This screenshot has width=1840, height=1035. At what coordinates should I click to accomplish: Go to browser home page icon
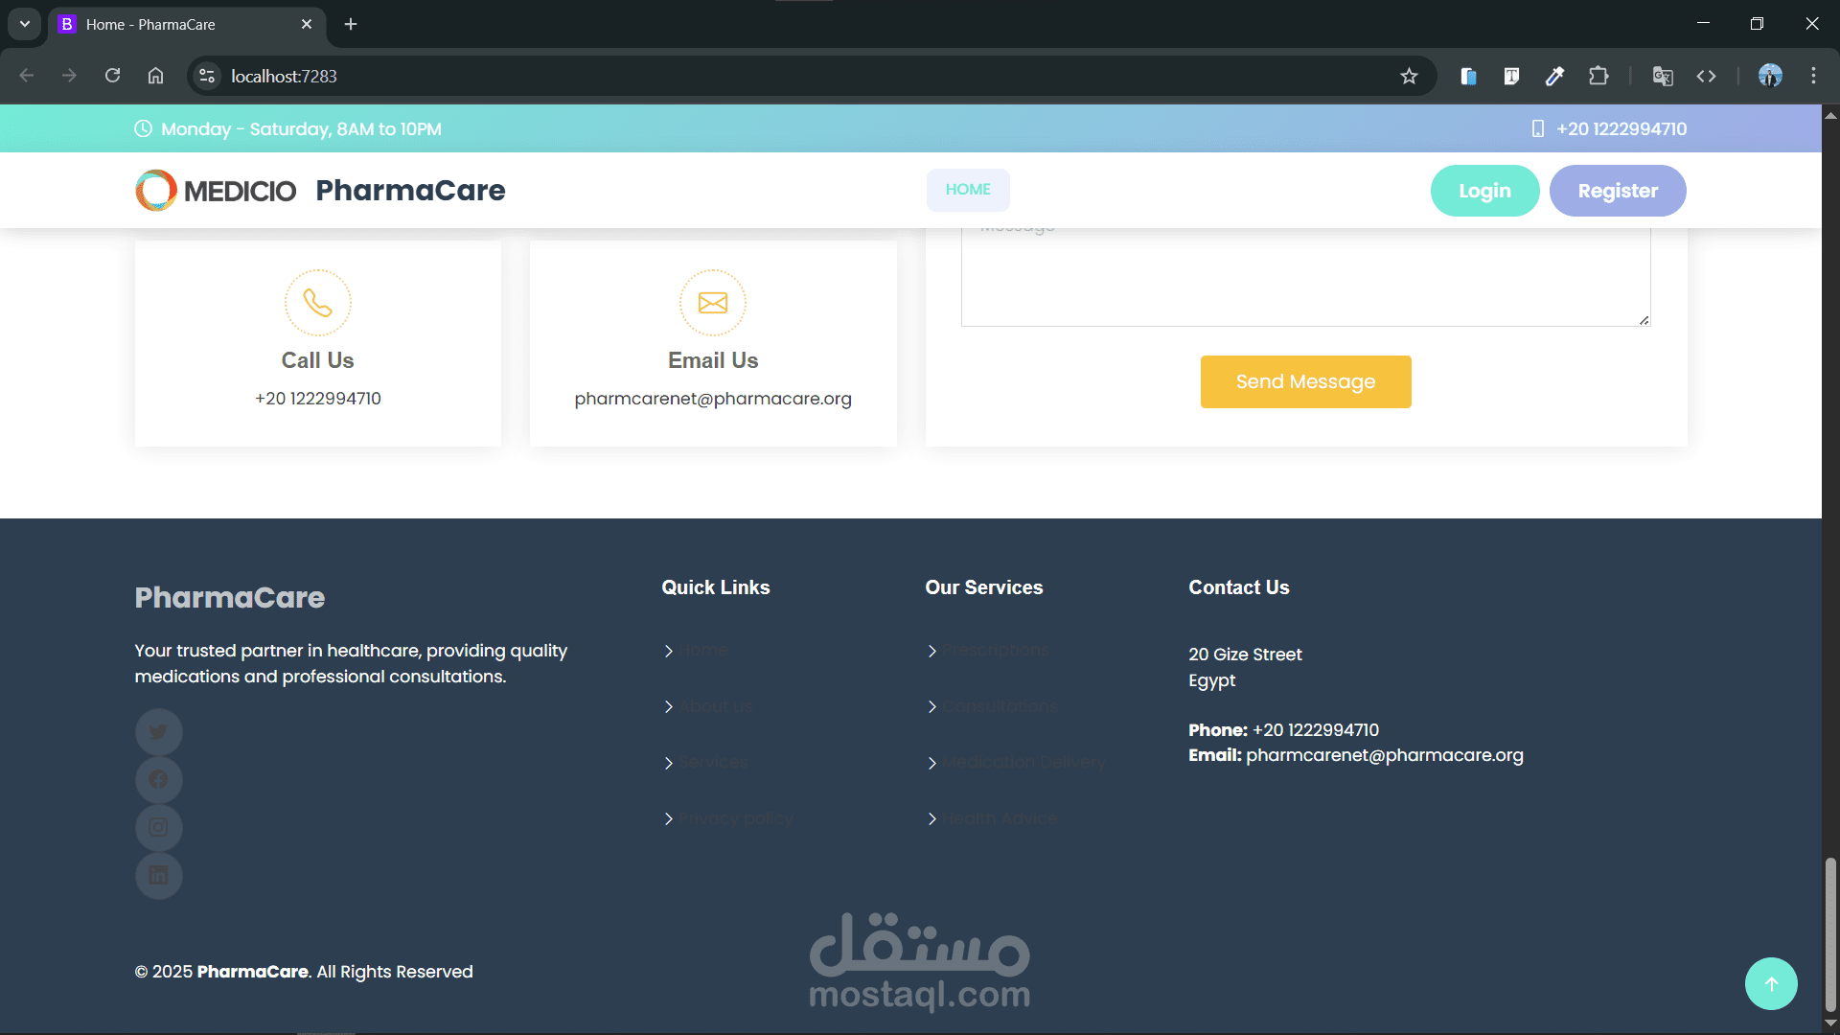(x=155, y=76)
